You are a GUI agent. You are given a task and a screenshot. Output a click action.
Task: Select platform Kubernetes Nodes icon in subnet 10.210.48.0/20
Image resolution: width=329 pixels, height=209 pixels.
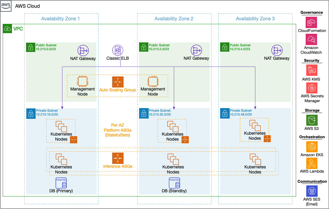[255, 125]
